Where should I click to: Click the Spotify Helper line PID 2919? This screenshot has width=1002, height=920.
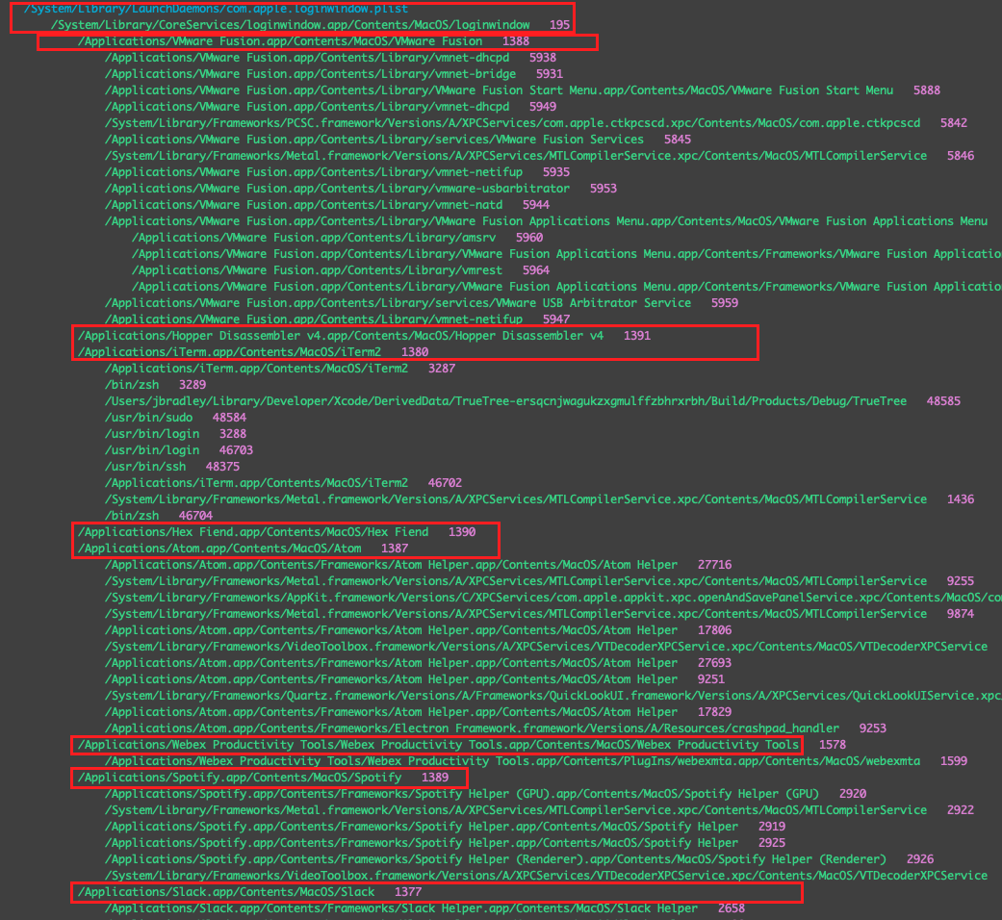[x=445, y=827]
